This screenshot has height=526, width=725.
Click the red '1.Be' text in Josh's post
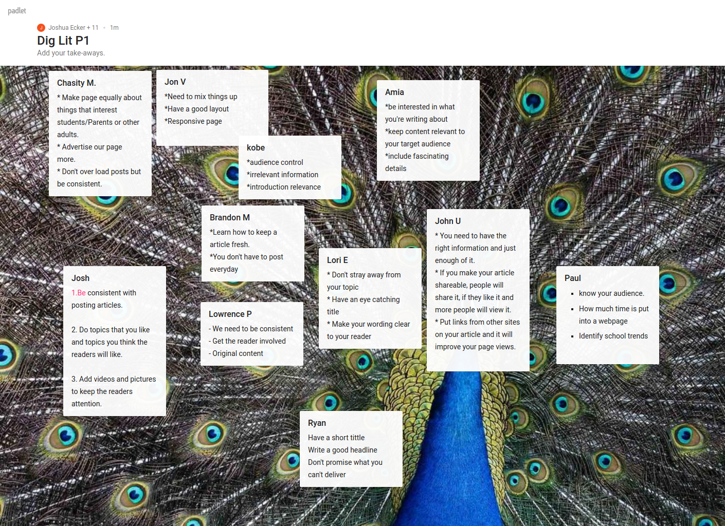coord(79,293)
